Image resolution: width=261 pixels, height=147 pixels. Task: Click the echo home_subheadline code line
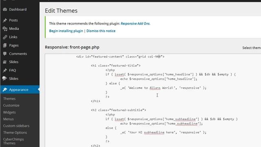[x=161, y=123]
